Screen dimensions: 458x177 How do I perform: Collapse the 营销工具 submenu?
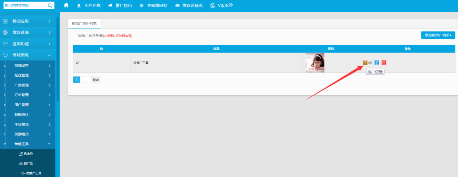(27, 144)
